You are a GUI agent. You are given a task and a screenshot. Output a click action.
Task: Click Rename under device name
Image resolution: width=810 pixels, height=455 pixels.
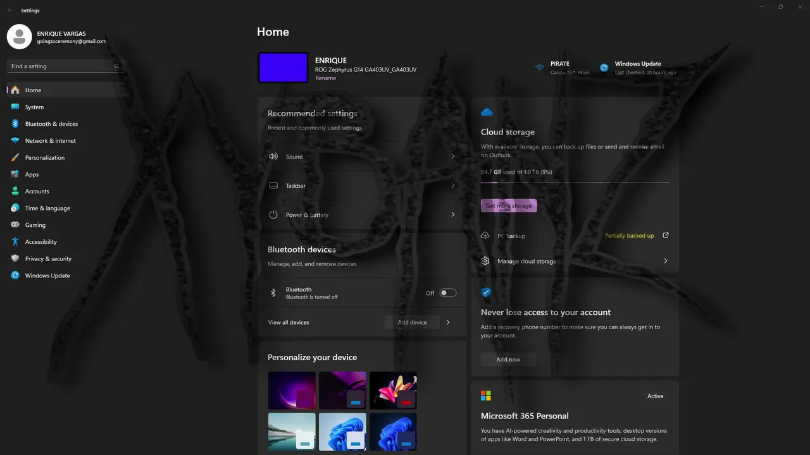(325, 78)
